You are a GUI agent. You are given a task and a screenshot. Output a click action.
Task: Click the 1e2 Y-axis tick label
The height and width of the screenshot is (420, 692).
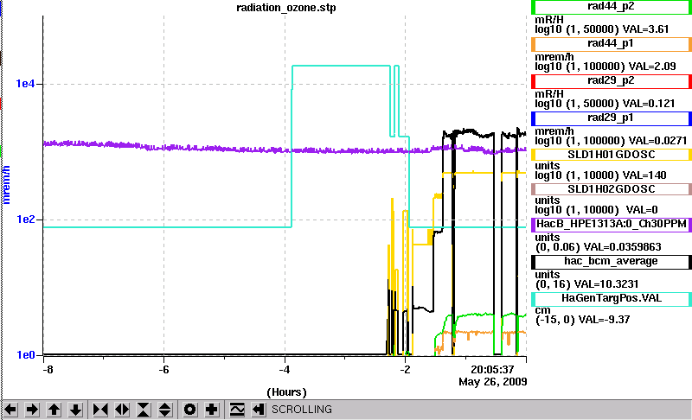[26, 219]
